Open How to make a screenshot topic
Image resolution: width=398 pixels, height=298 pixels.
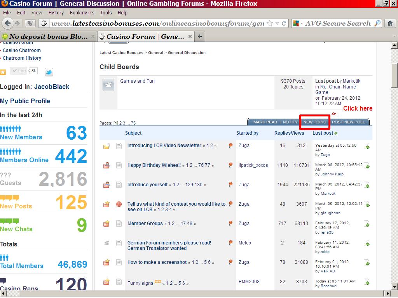(157, 262)
